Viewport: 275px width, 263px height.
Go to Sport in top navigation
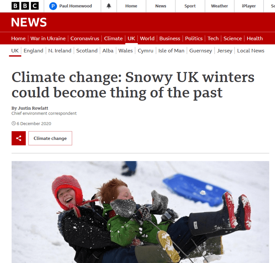190,6
